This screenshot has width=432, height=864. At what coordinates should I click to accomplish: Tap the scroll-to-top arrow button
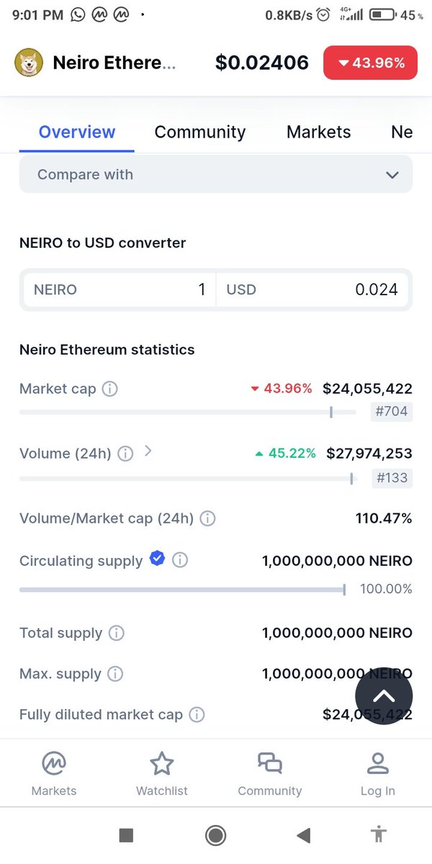tap(384, 696)
